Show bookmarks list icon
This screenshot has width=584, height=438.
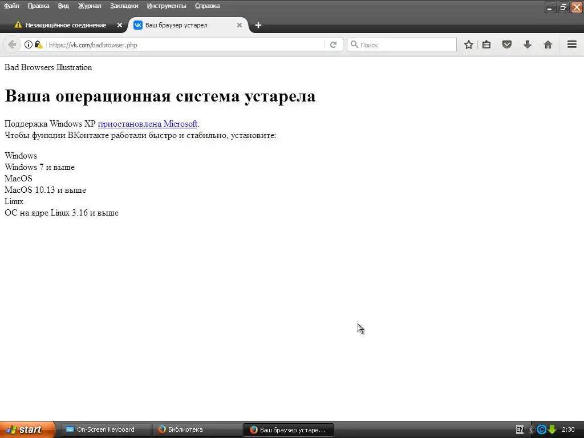point(486,44)
